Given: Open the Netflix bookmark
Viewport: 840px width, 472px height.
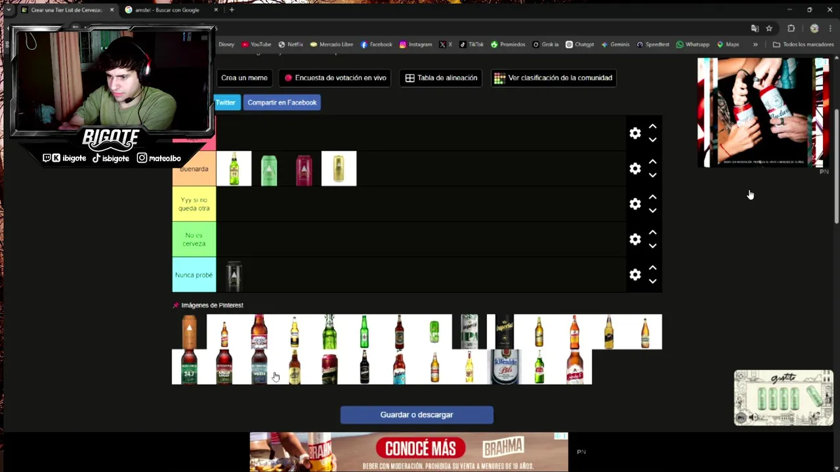Looking at the screenshot, I should tap(290, 45).
